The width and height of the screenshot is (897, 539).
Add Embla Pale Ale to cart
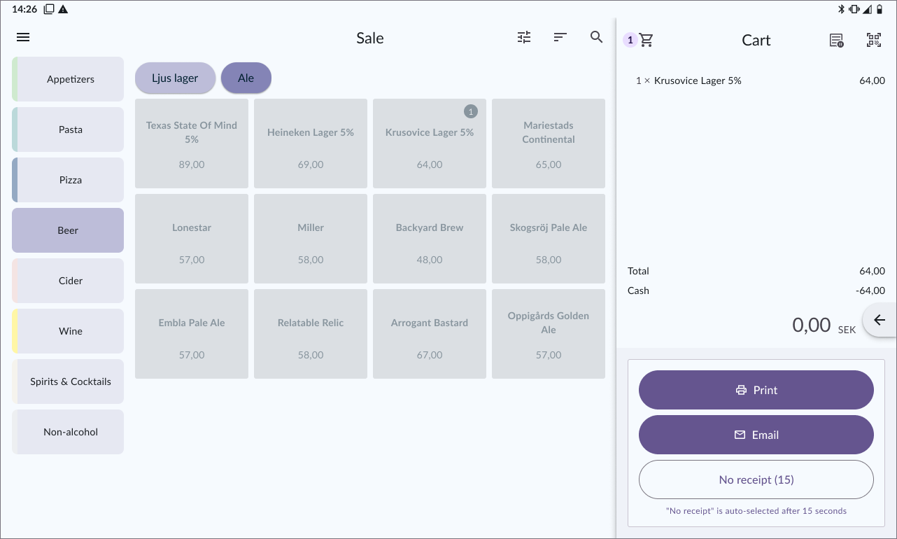click(x=192, y=334)
